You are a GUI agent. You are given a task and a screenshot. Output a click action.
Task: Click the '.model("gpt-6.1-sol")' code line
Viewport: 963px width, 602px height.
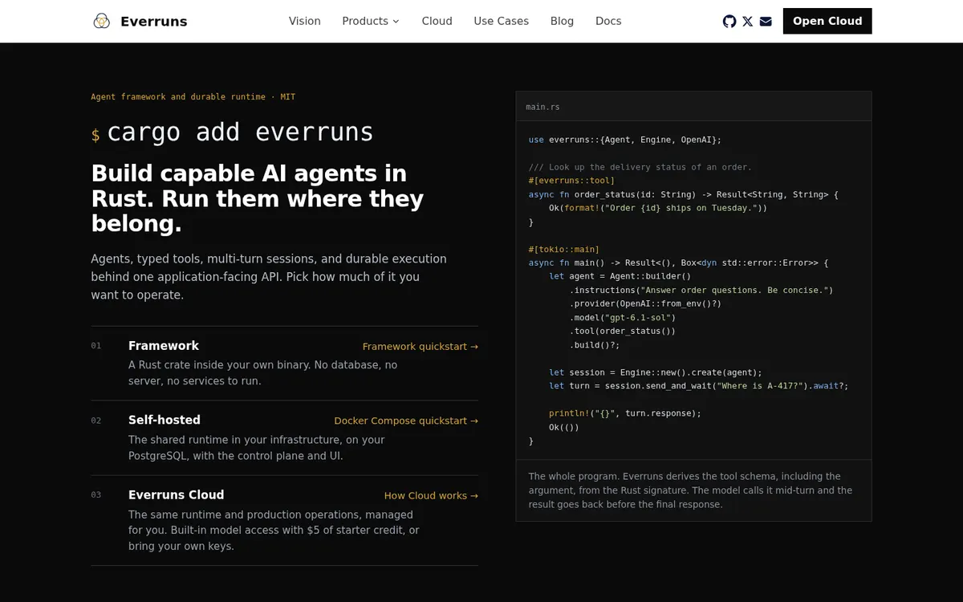623,317
